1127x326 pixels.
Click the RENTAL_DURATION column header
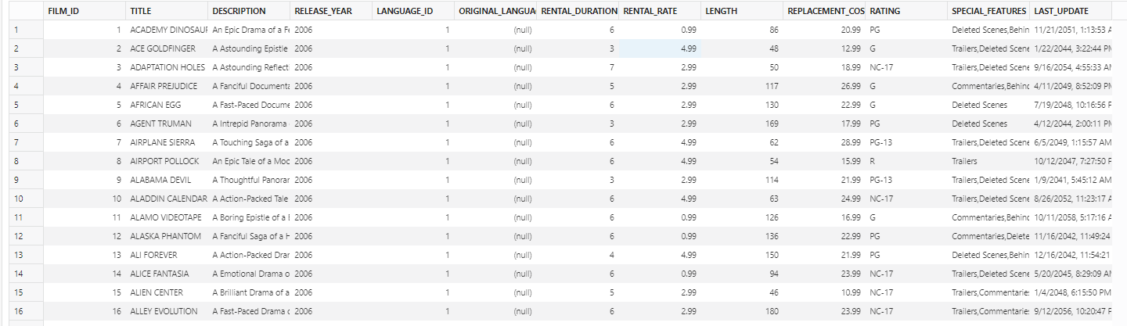pos(577,11)
